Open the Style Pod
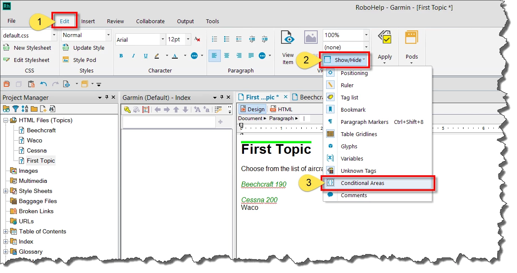This screenshot has height=273, width=517. 80,60
